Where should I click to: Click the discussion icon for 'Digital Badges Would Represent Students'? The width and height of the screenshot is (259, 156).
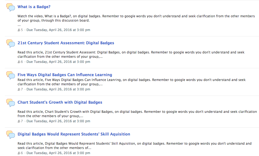[x=10, y=135]
